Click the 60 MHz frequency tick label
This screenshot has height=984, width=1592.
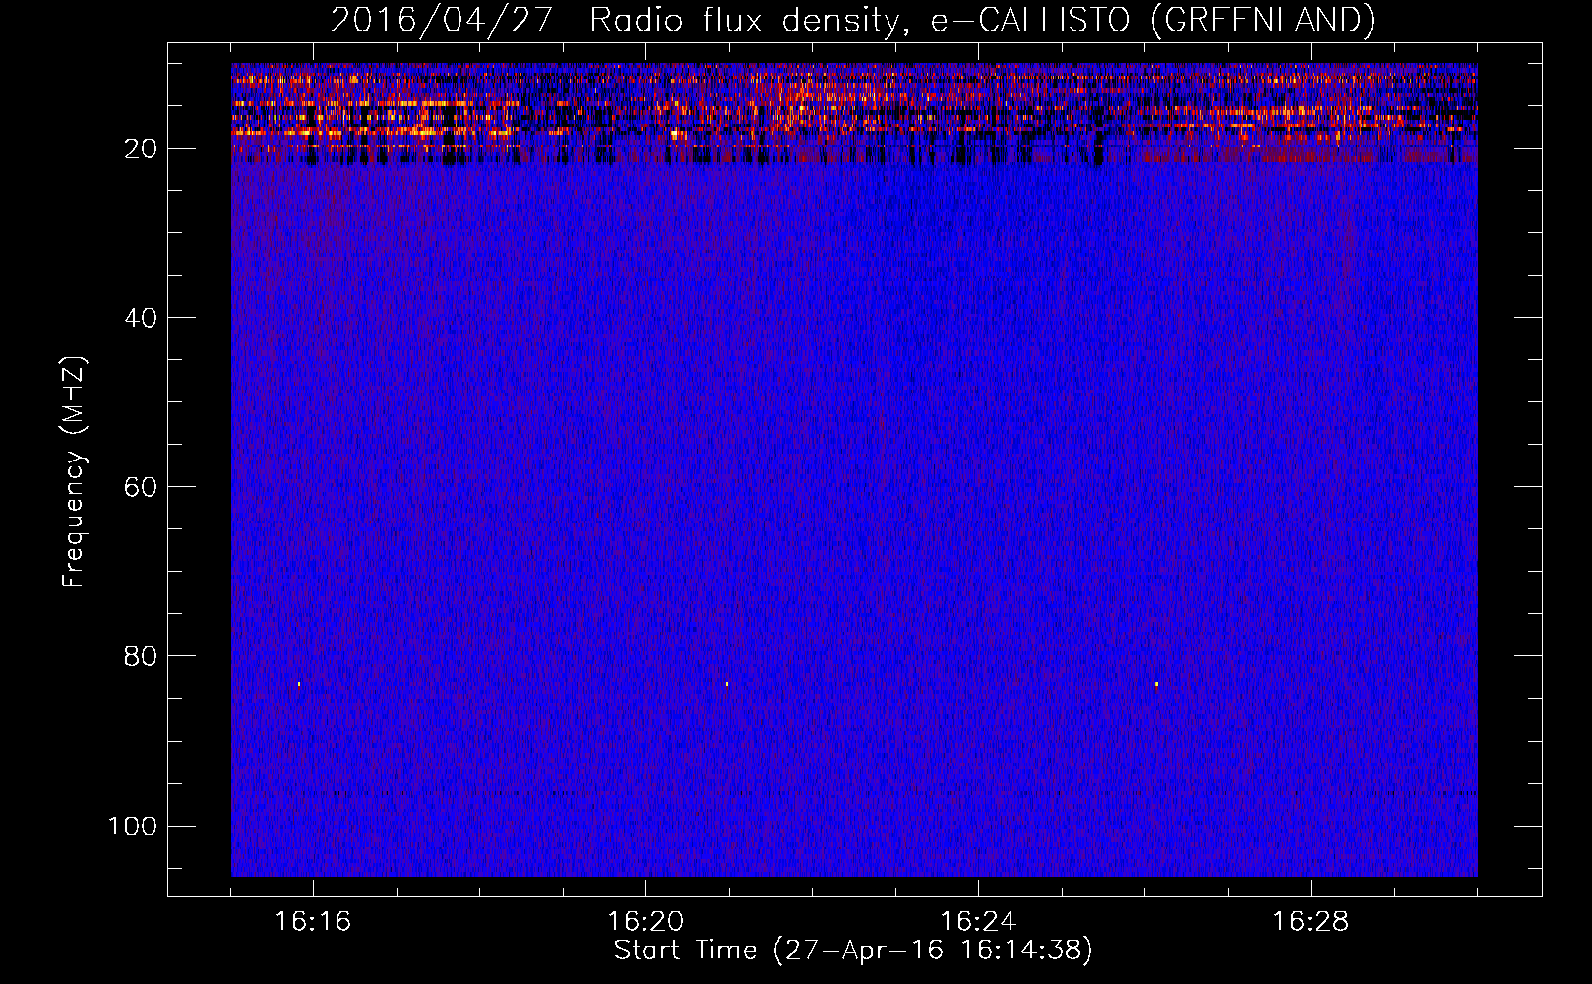click(141, 487)
